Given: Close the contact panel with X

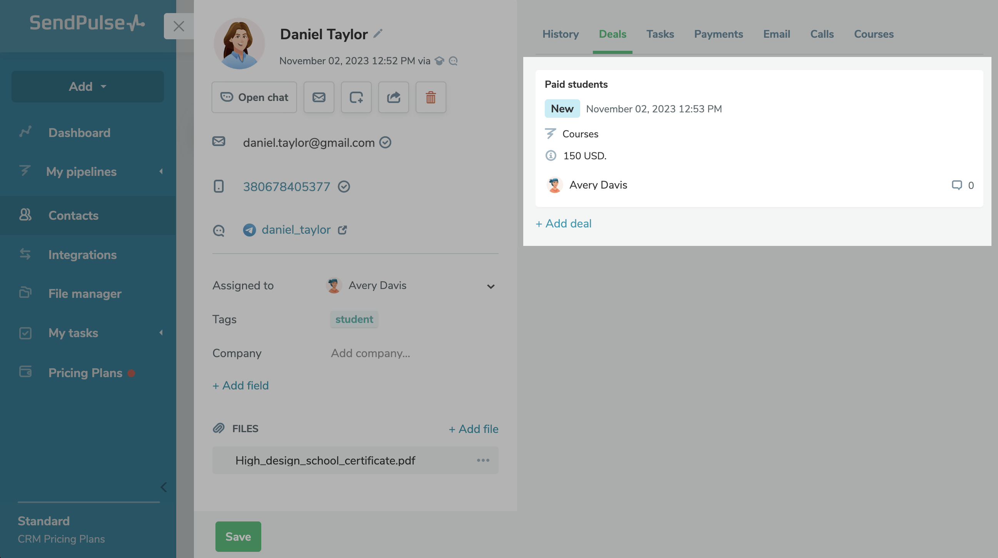Looking at the screenshot, I should 179,26.
